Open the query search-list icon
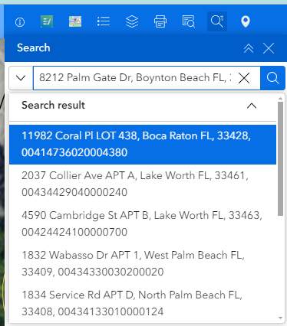The width and height of the screenshot is (287, 326). point(189,21)
